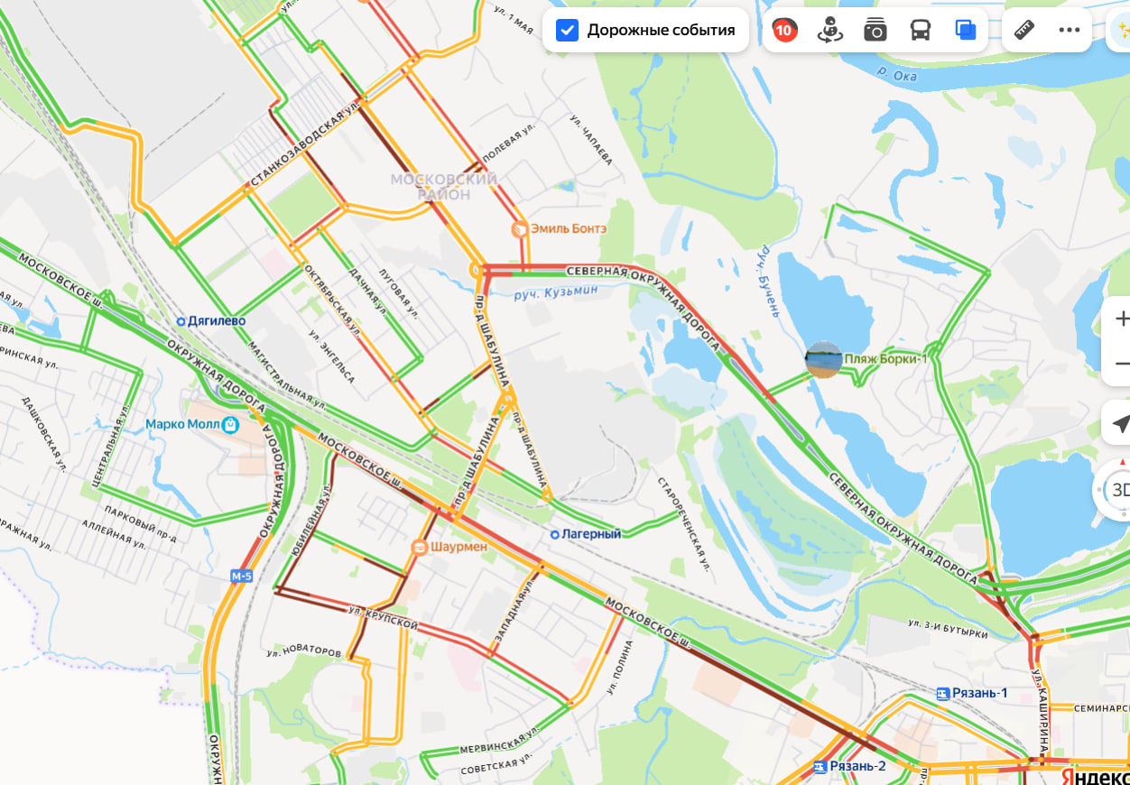Select Рязань-1 railway station label
Image resolution: width=1130 pixels, height=785 pixels.
(x=971, y=693)
